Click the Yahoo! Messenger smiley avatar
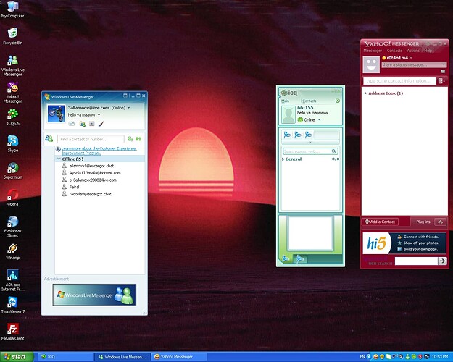453x362 pixels. pos(371,64)
